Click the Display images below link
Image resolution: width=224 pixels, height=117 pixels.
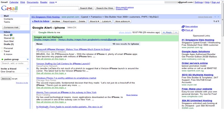(45, 40)
